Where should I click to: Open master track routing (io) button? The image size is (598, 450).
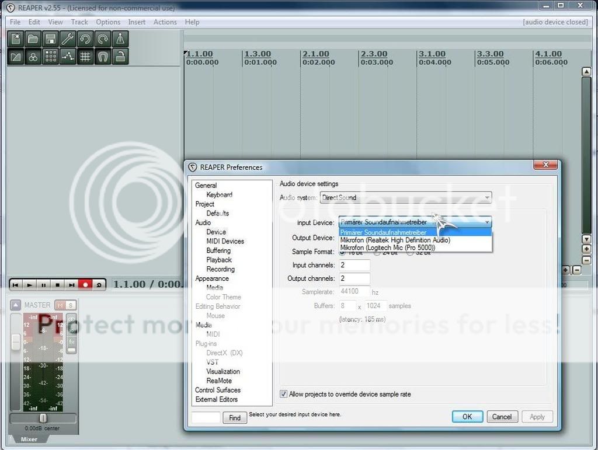coord(71,330)
